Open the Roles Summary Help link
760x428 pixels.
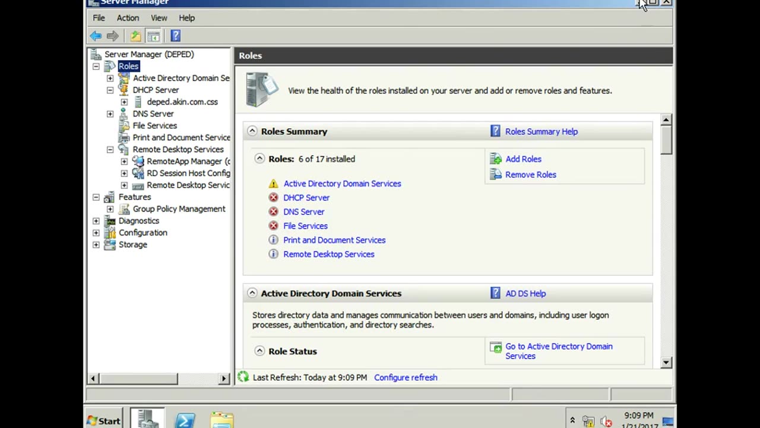pos(541,131)
